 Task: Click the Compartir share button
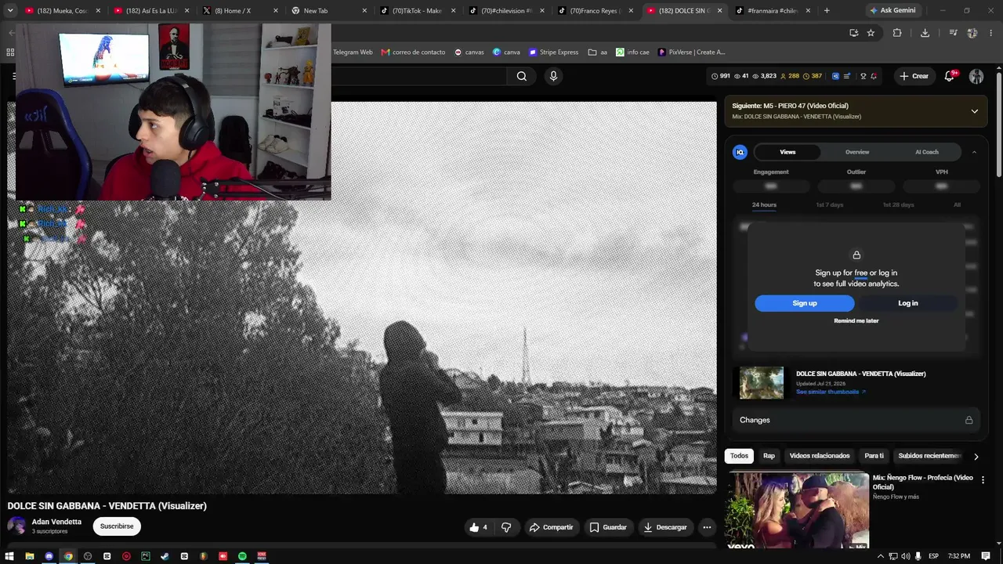(552, 527)
